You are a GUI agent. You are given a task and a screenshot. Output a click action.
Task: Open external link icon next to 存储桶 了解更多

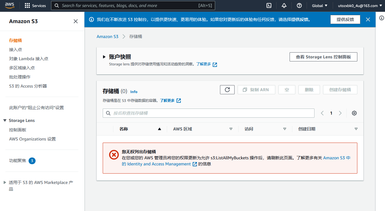pyautogui.click(x=179, y=101)
